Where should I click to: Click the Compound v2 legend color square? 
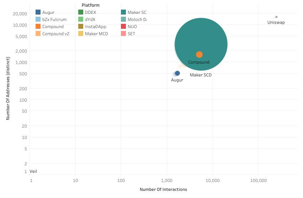pyautogui.click(x=38, y=34)
